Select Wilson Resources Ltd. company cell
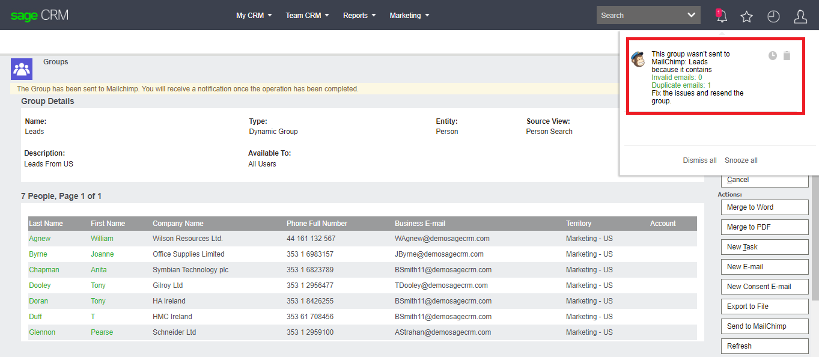 click(x=187, y=239)
